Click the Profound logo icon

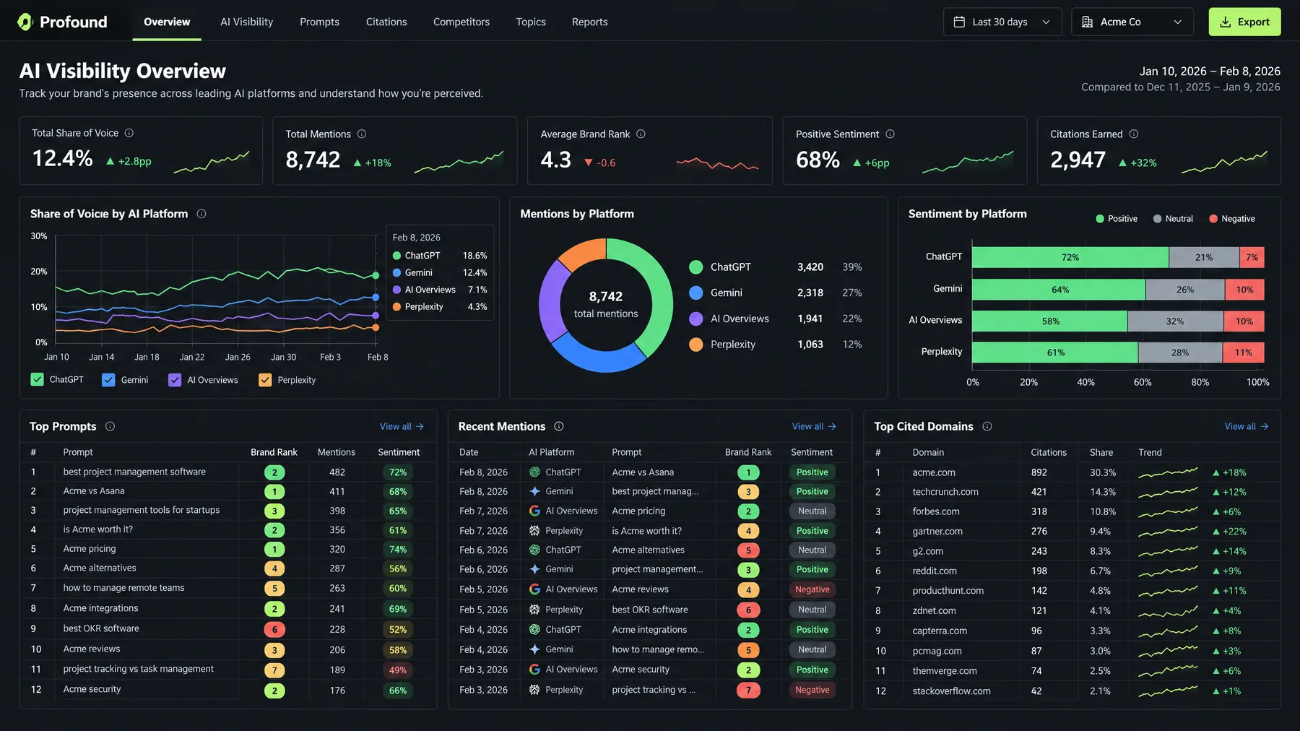25,22
